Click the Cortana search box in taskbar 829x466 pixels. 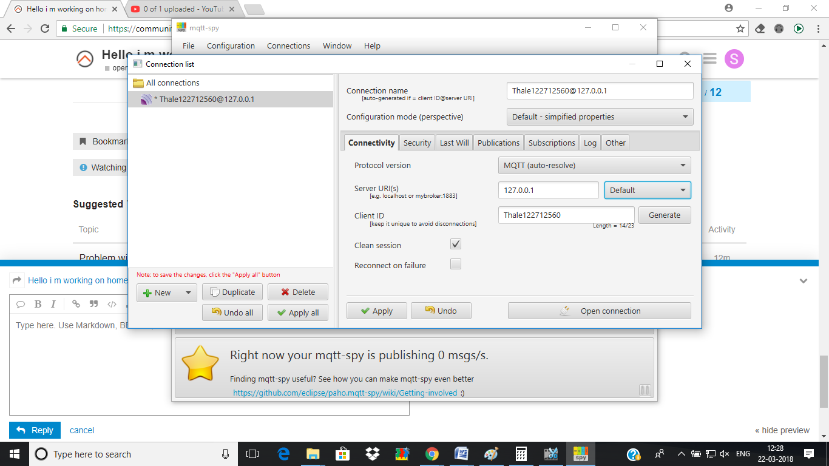click(x=134, y=454)
